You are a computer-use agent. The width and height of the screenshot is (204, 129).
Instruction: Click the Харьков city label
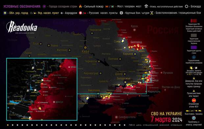click(128, 54)
